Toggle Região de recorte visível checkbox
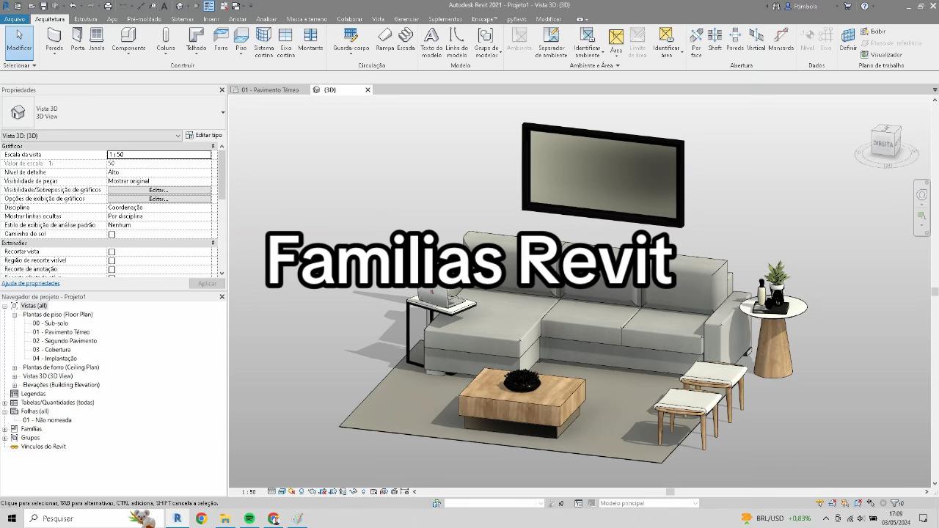This screenshot has width=939, height=528. [112, 261]
